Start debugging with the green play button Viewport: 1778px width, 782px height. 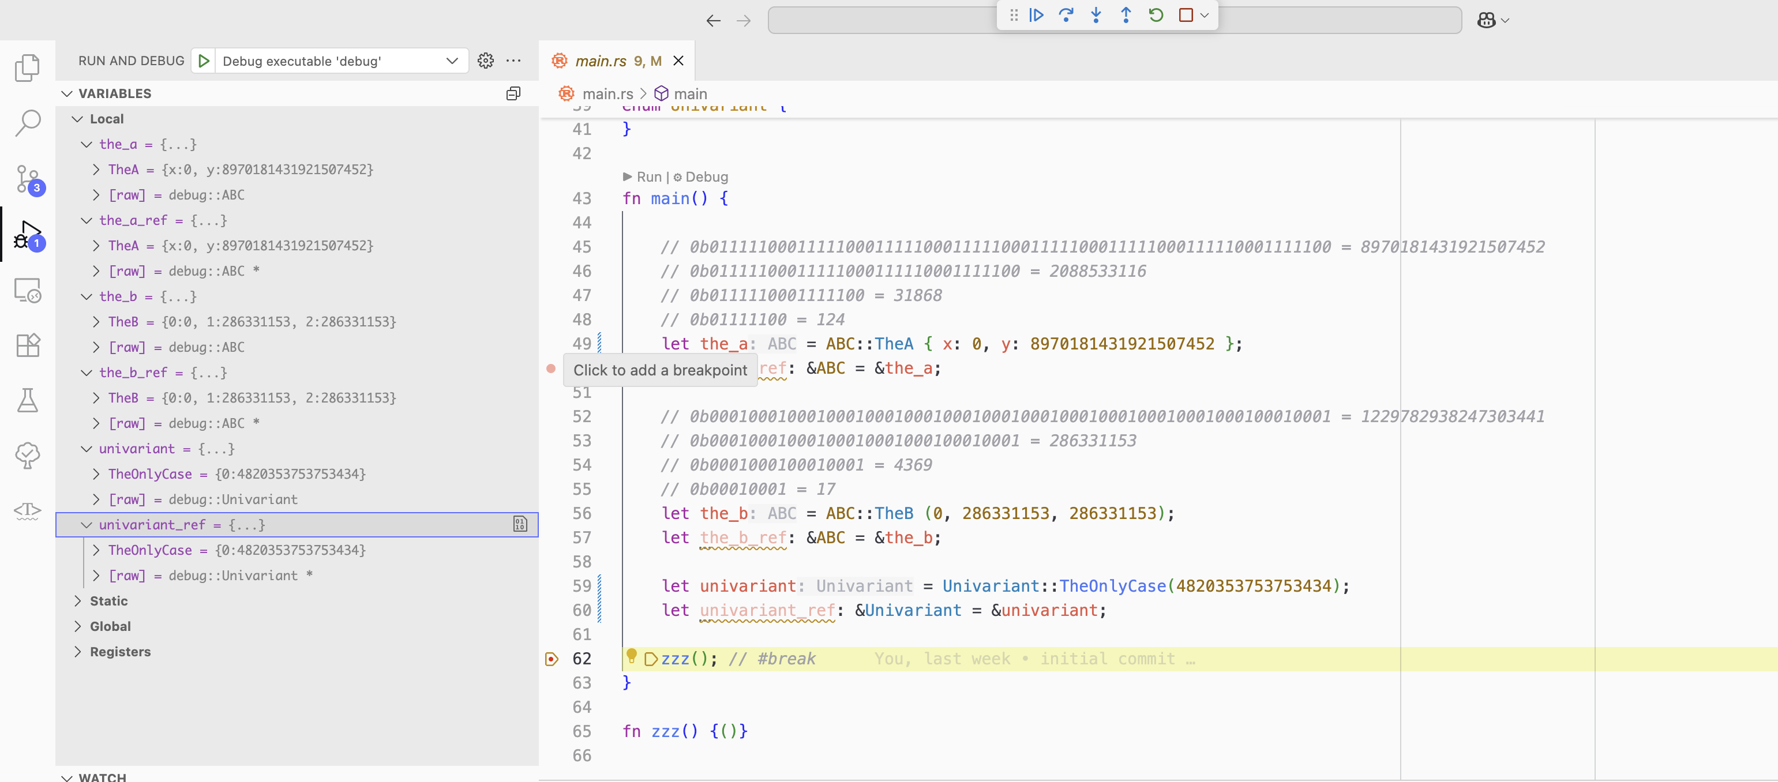tap(204, 61)
